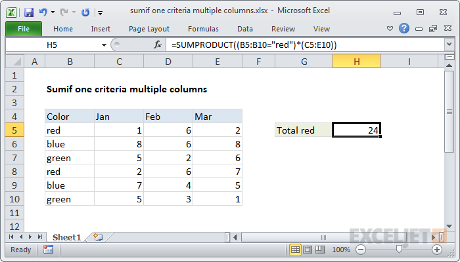Switch to the Home ribbon tab
Image resolution: width=460 pixels, height=262 pixels.
[63, 29]
